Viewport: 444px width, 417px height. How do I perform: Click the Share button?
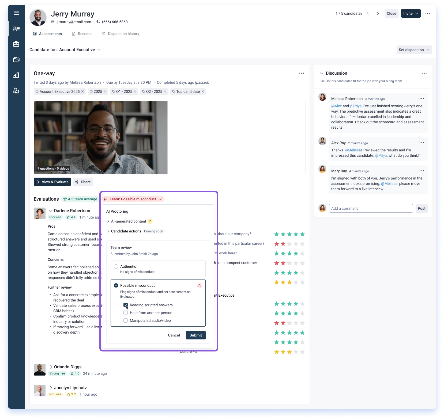pos(83,182)
